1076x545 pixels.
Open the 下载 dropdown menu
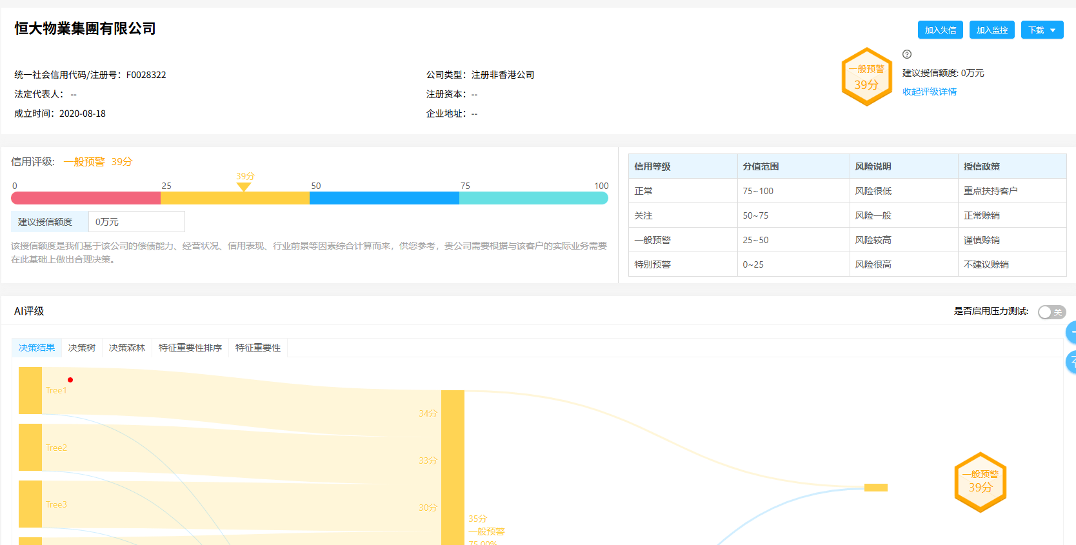pos(1042,30)
